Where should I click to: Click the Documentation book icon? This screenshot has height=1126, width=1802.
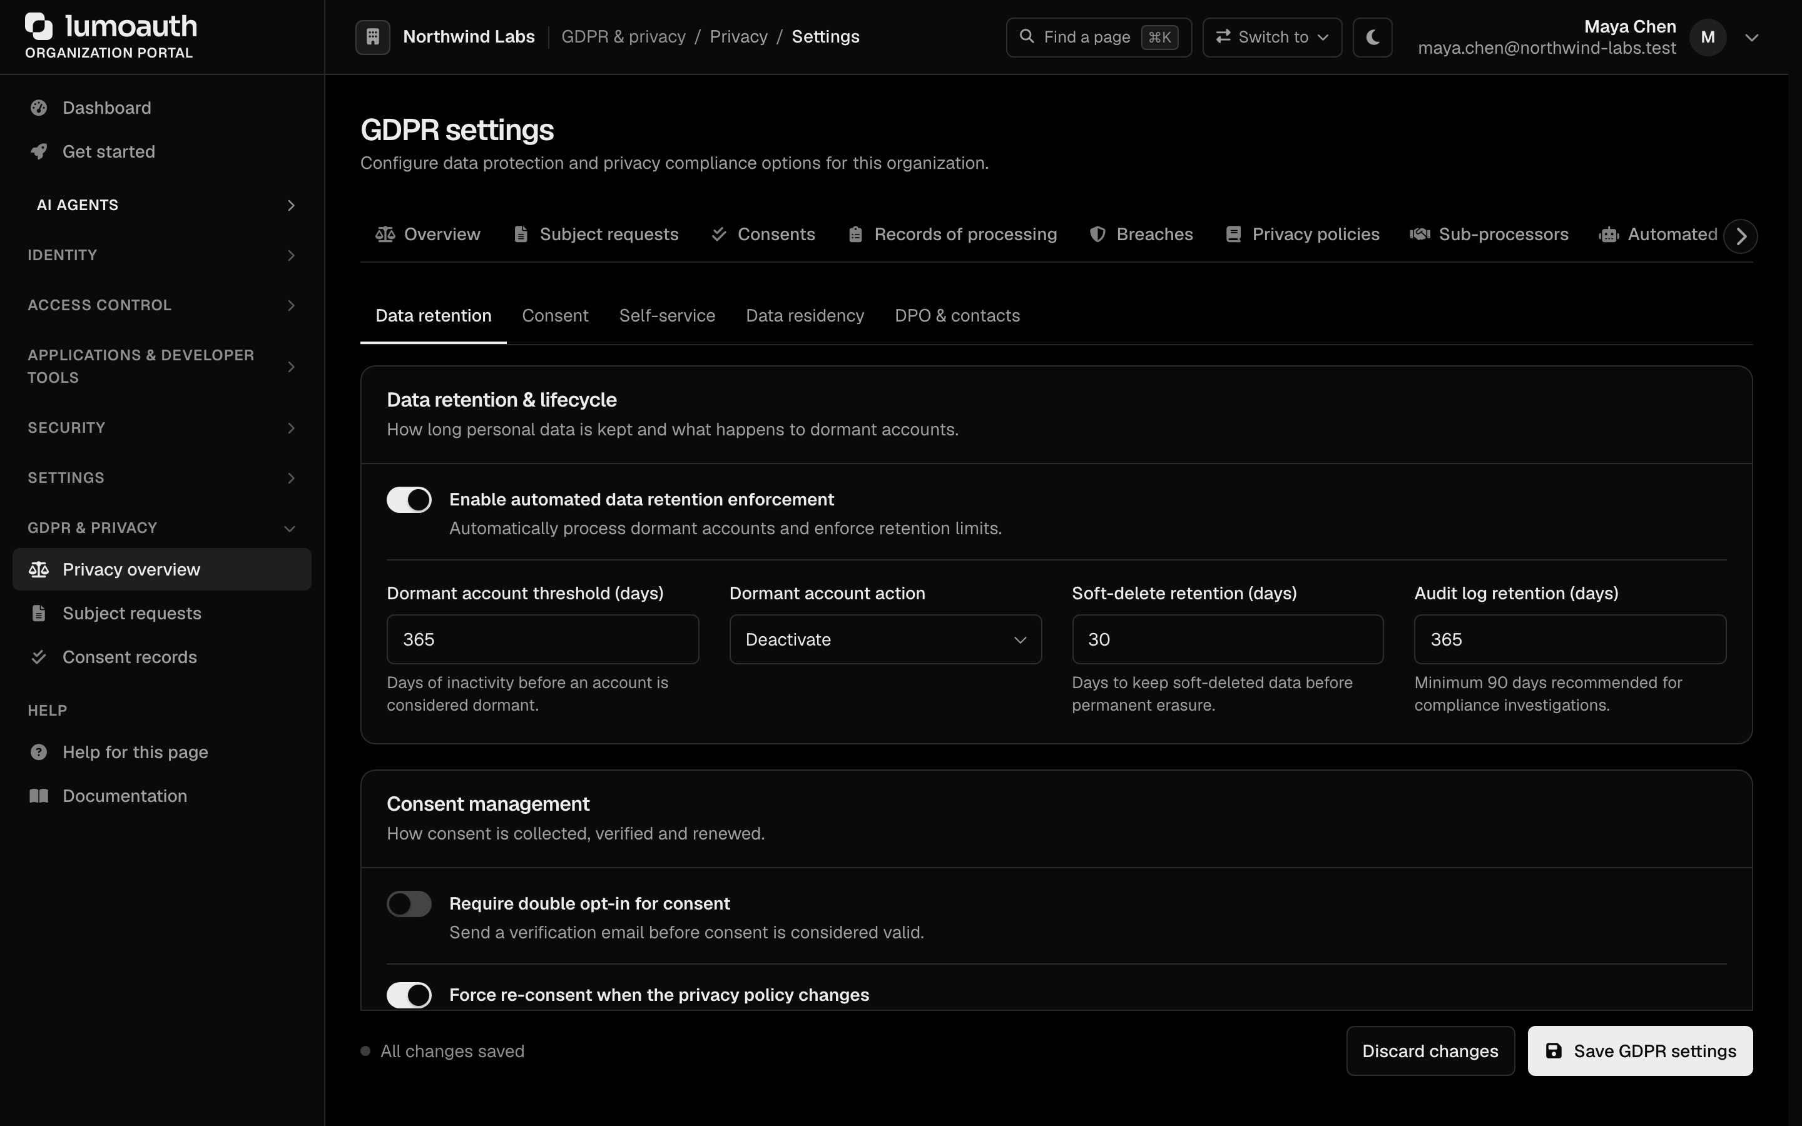point(39,796)
